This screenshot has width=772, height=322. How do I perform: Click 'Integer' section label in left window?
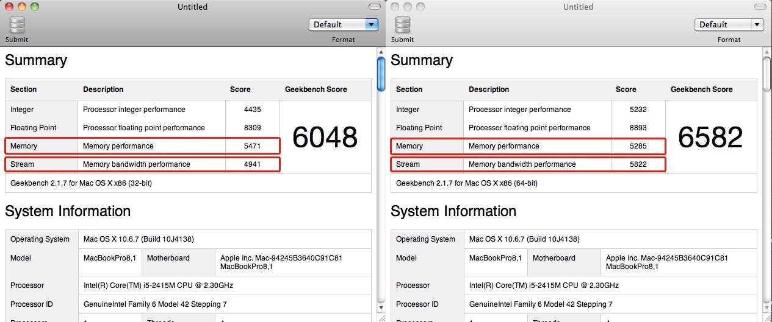click(x=23, y=110)
